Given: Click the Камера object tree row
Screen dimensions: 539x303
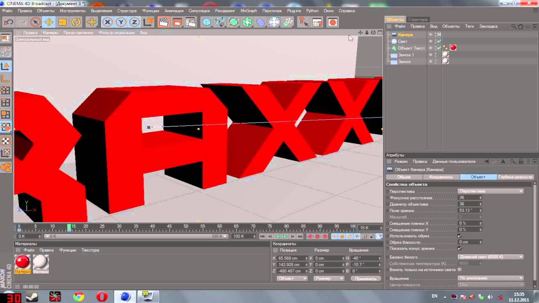Looking at the screenshot, I should [406, 35].
